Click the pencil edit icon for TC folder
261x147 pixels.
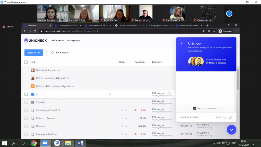point(110,94)
